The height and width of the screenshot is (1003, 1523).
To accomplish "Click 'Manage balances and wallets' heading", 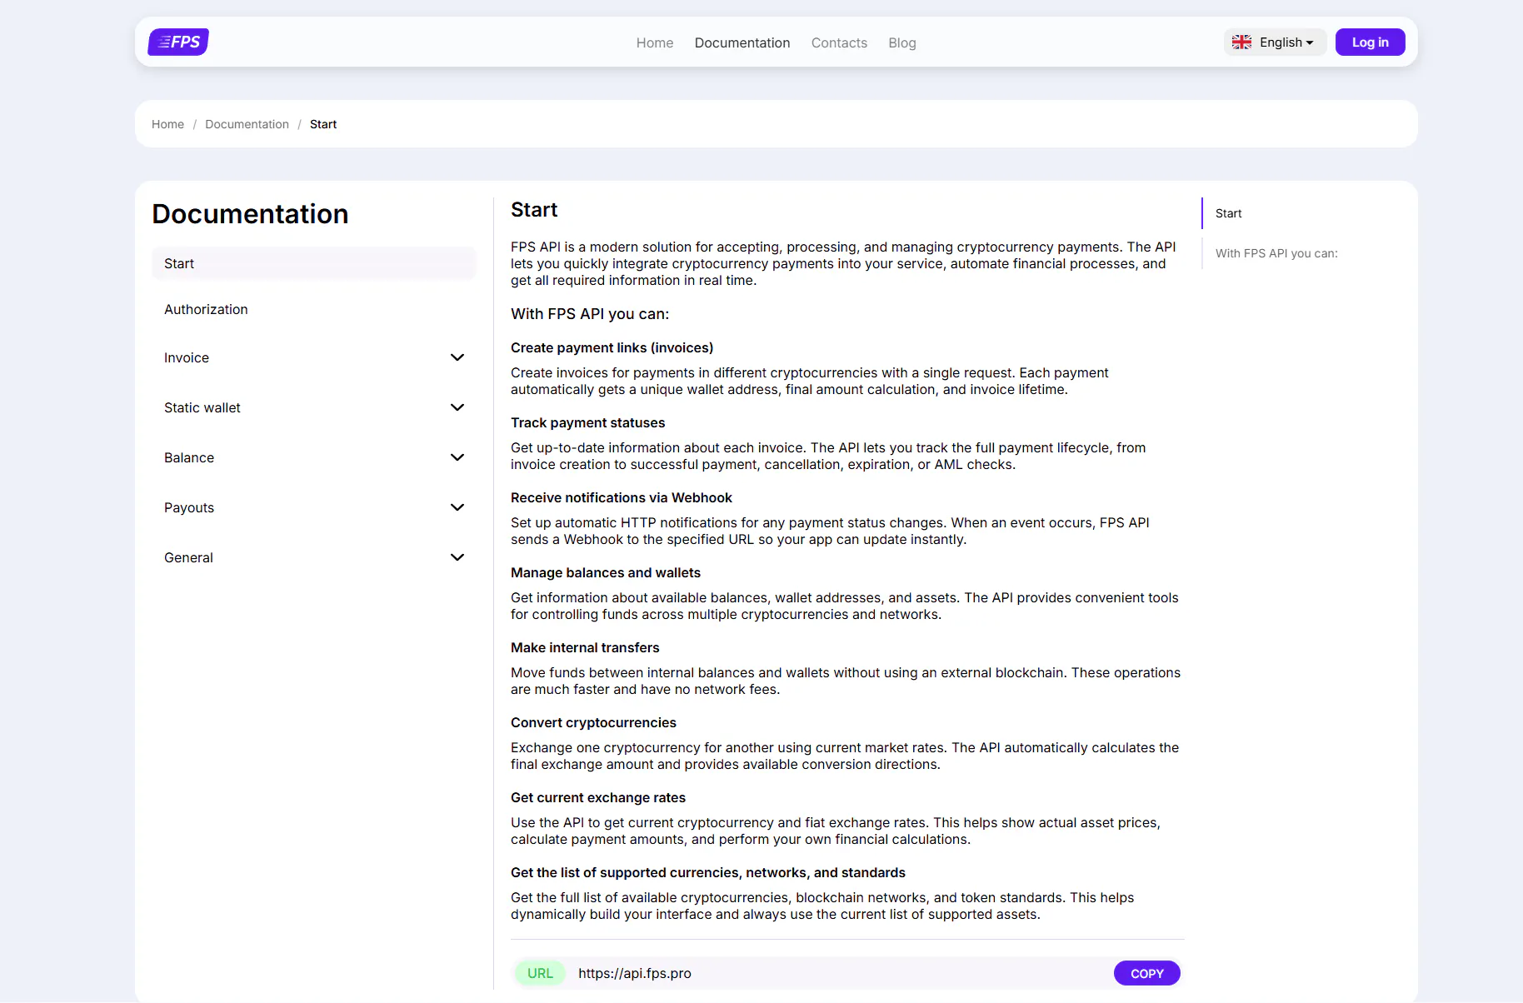I will (606, 572).
